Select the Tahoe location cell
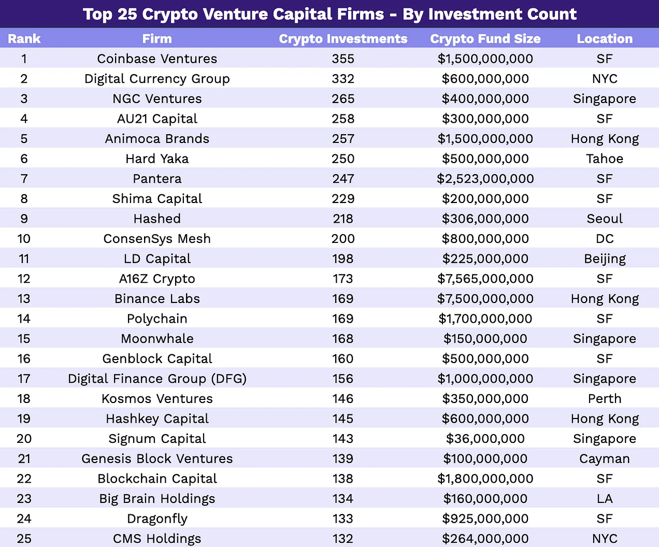659x547 pixels. 605,159
